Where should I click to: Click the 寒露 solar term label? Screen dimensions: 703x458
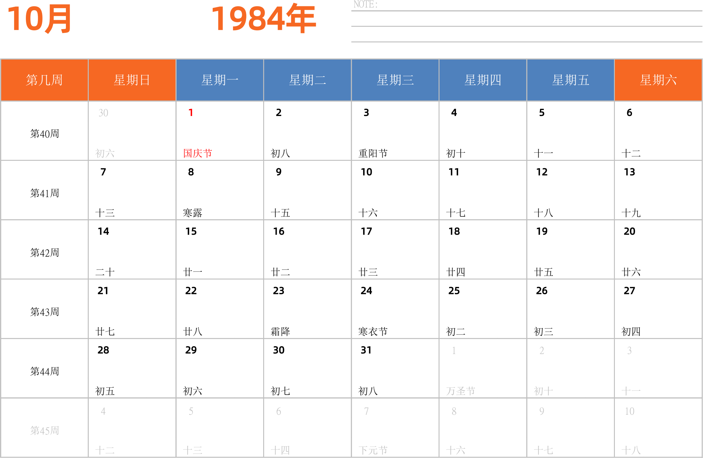pos(193,213)
